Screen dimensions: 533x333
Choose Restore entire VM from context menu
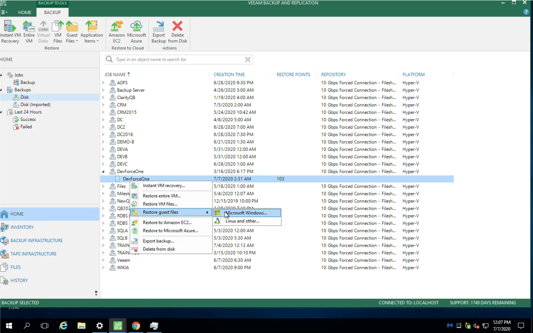click(171, 196)
